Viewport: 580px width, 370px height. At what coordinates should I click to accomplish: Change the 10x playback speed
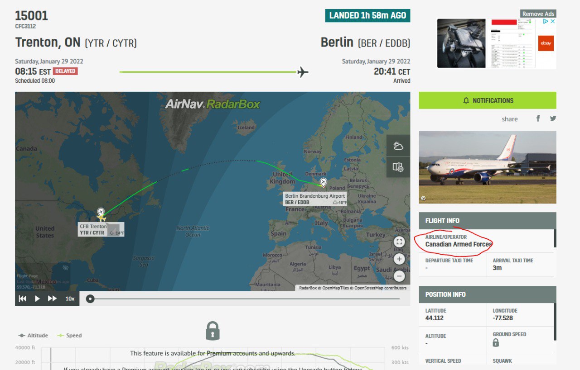pos(70,299)
